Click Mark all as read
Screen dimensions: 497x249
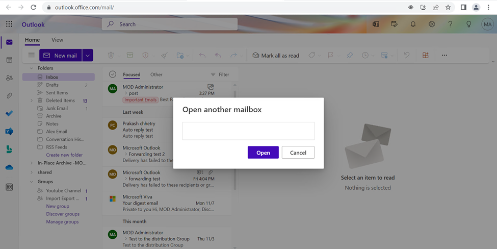(276, 56)
